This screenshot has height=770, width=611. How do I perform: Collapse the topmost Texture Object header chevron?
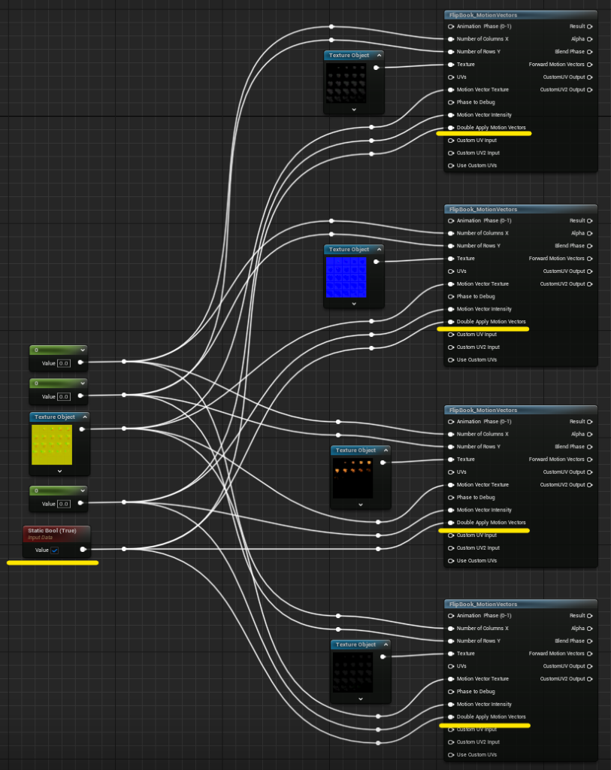click(x=379, y=56)
